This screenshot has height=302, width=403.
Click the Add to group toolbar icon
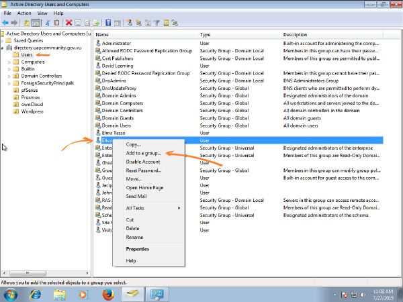pyautogui.click(x=175, y=23)
